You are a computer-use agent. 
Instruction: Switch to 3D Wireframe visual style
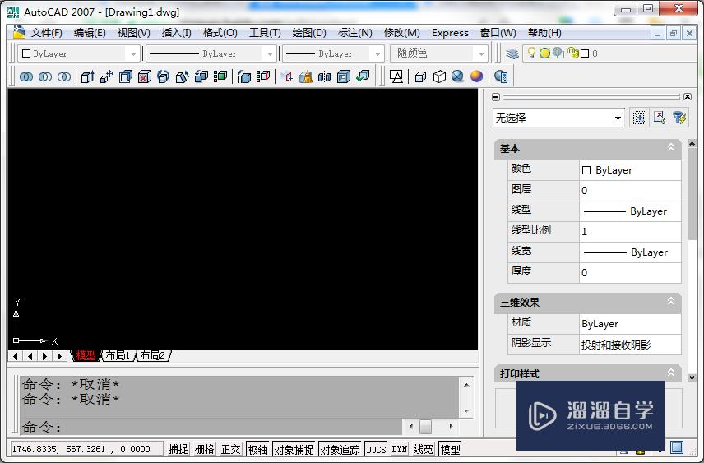coord(421,76)
